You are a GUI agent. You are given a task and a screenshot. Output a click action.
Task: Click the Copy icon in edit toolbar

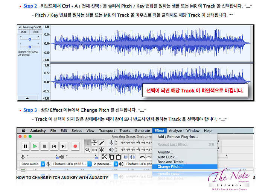pyautogui.click(x=112, y=157)
